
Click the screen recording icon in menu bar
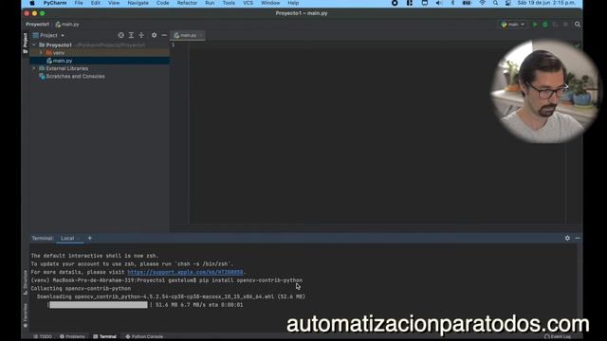[x=395, y=3]
